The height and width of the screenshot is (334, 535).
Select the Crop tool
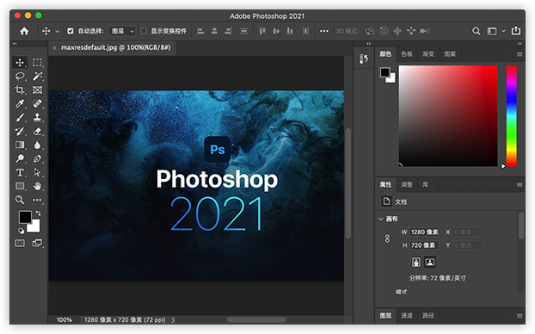20,90
